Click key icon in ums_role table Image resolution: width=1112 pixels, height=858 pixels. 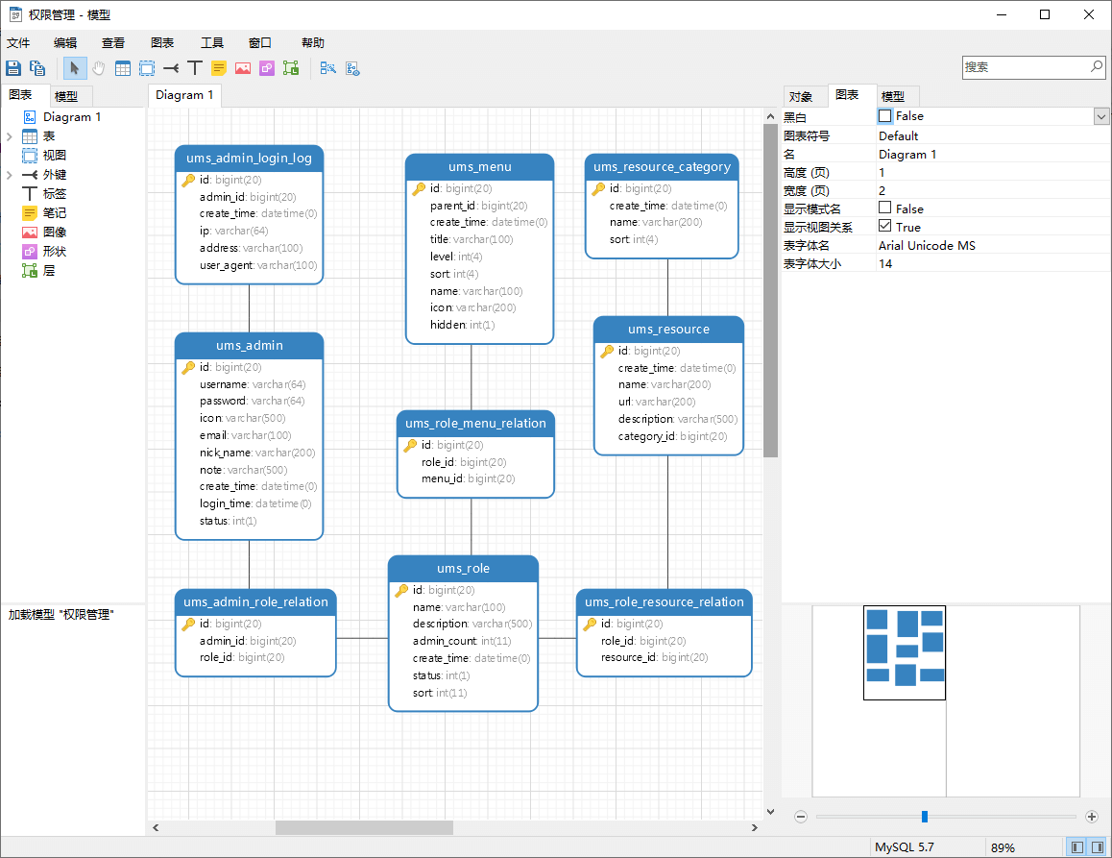(402, 591)
